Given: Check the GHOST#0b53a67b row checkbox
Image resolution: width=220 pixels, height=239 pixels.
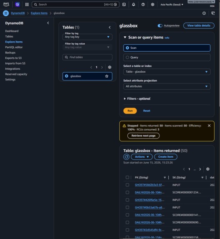Looking at the screenshot, I should pyautogui.click(x=127, y=207).
